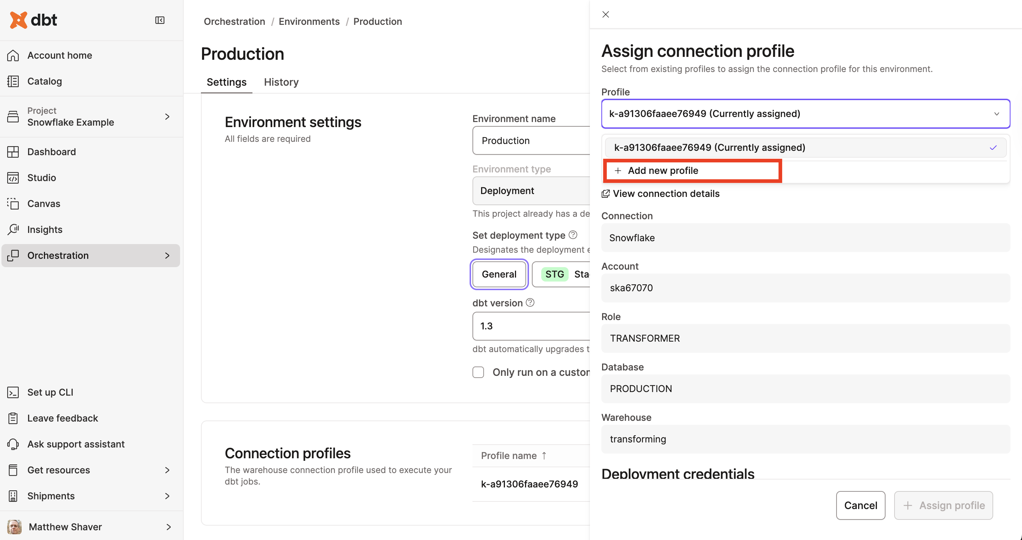Image resolution: width=1022 pixels, height=540 pixels.
Task: Select the General deployment type
Action: (499, 274)
